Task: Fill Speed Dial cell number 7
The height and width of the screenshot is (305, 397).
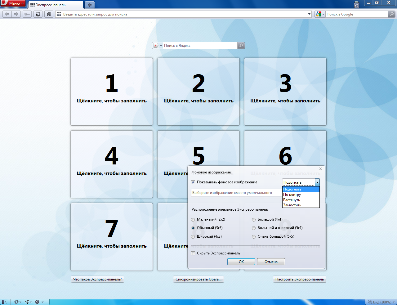Action: click(112, 237)
